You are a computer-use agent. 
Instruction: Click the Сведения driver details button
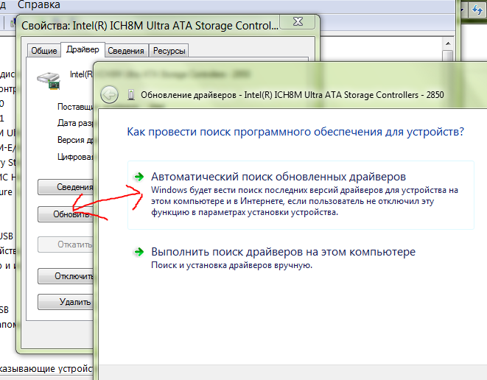(x=66, y=187)
